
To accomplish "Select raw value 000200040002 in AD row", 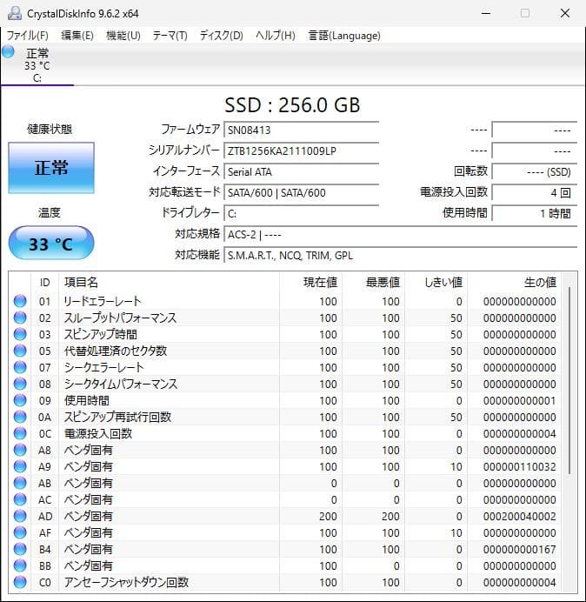I will point(520,516).
